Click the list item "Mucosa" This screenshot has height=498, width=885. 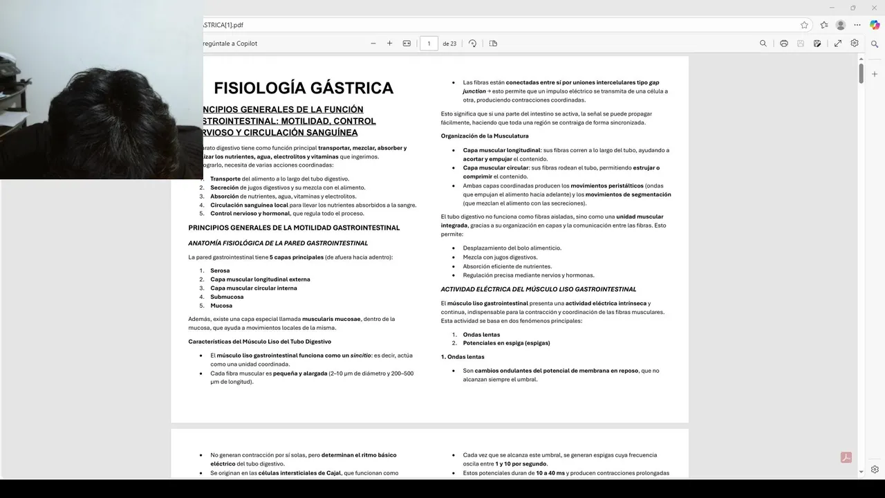pyautogui.click(x=221, y=306)
